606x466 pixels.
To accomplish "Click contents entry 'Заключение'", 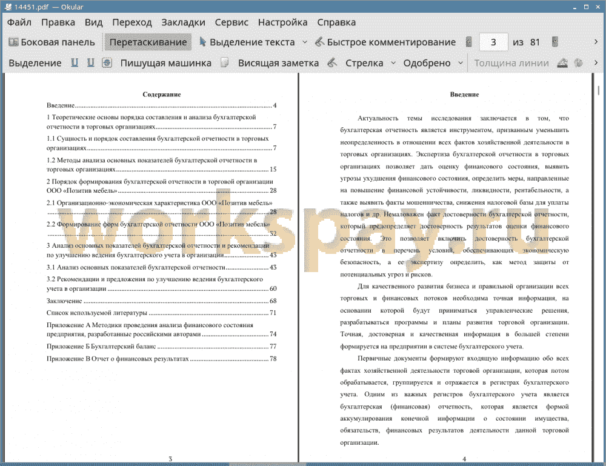I will (162, 301).
